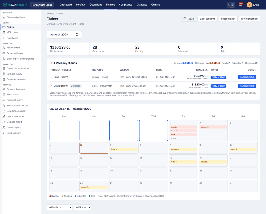Click the Deceased tag beside Olivia Bennet
This screenshot has width=266, height=214.
point(76,86)
